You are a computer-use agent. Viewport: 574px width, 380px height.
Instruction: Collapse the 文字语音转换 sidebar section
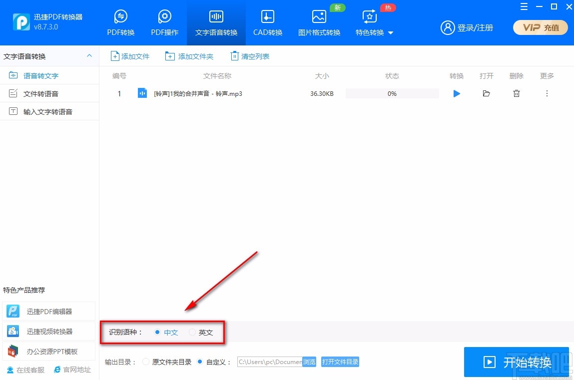coord(89,56)
